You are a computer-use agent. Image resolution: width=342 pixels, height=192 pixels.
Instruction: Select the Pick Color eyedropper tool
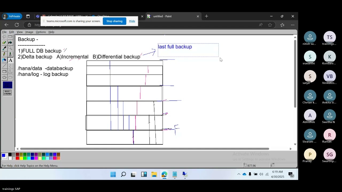pyautogui.click(x=4, y=49)
